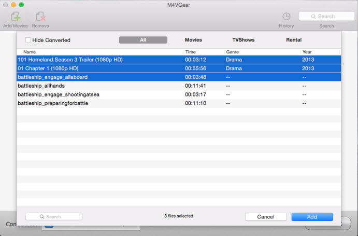Screen dimensions: 358x236
Task: Click the time 00:55:56 cell
Action: pyautogui.click(x=196, y=68)
